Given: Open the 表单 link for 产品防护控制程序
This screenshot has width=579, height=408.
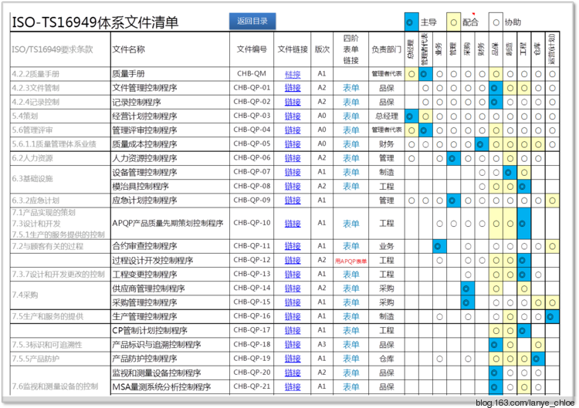Looking at the screenshot, I should pos(350,359).
